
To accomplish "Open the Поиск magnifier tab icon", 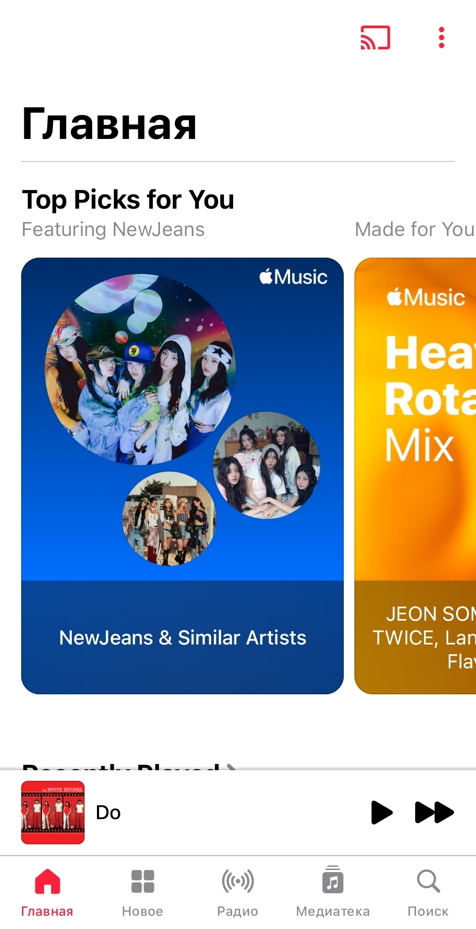I will pyautogui.click(x=428, y=881).
